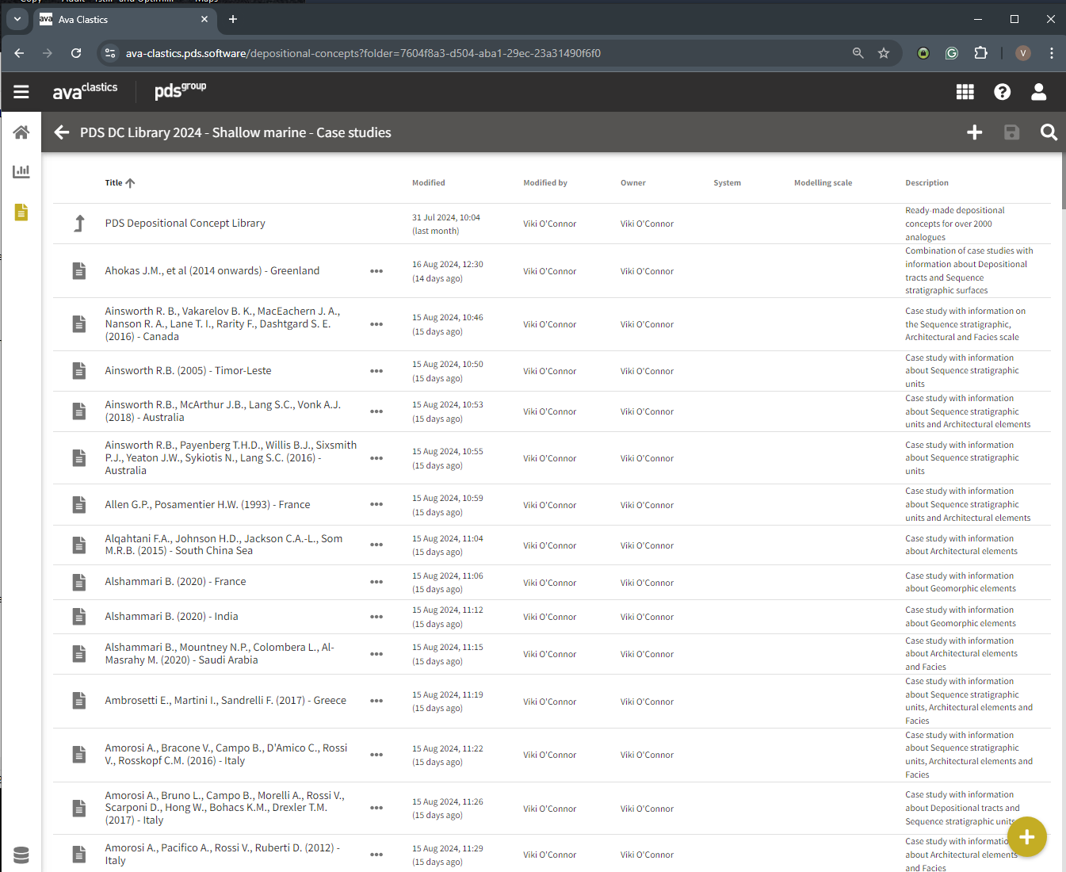Screen dimensions: 1066x872
Task: Open more options for Ainsworth Canada row
Action: 376,324
